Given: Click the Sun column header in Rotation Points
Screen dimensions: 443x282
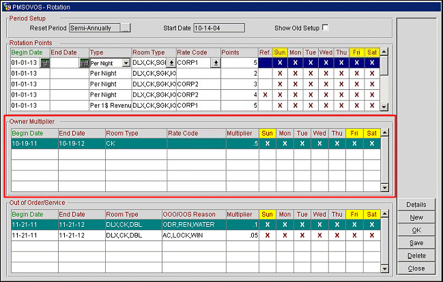Looking at the screenshot, I should point(280,52).
